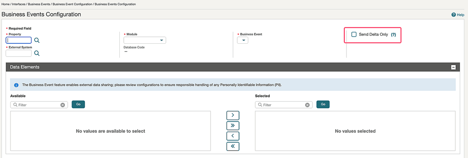Click 'No values selected' text
The width and height of the screenshot is (468, 158).
pos(355,131)
